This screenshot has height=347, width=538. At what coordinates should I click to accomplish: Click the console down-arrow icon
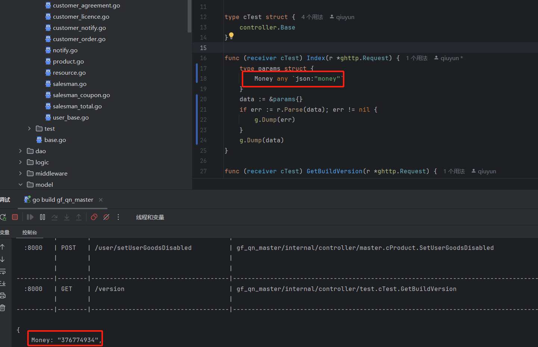coord(3,259)
